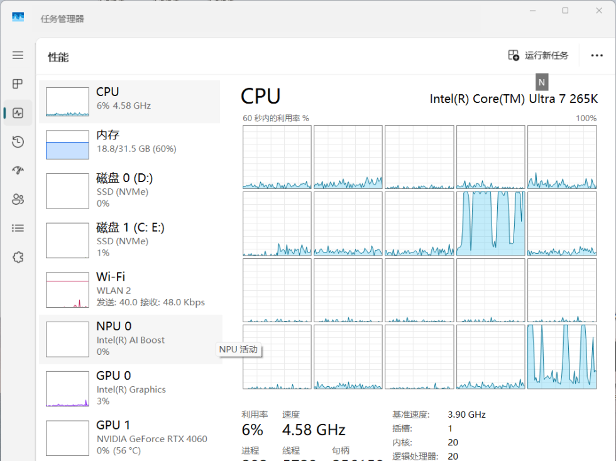Screen dimensions: 616x461
Task: Select 磁盘 1 (C: E:) in the list
Action: [x=129, y=240]
